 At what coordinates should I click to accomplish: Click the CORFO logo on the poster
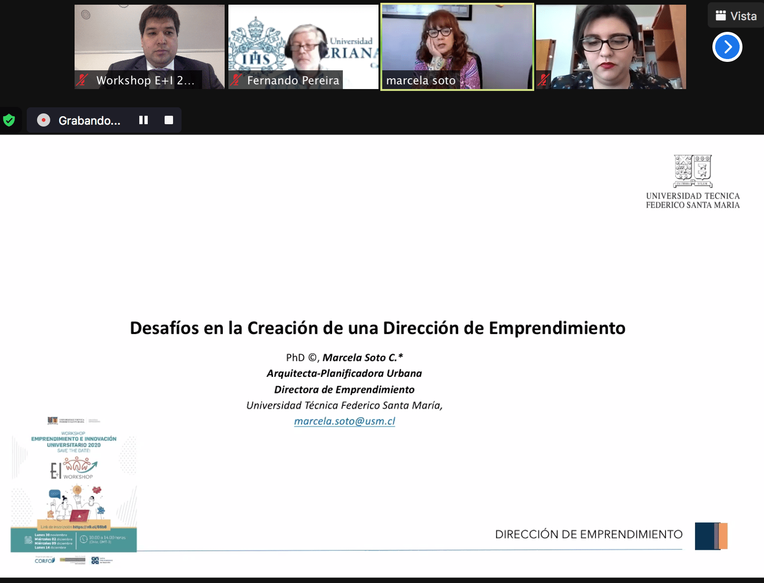(x=45, y=561)
